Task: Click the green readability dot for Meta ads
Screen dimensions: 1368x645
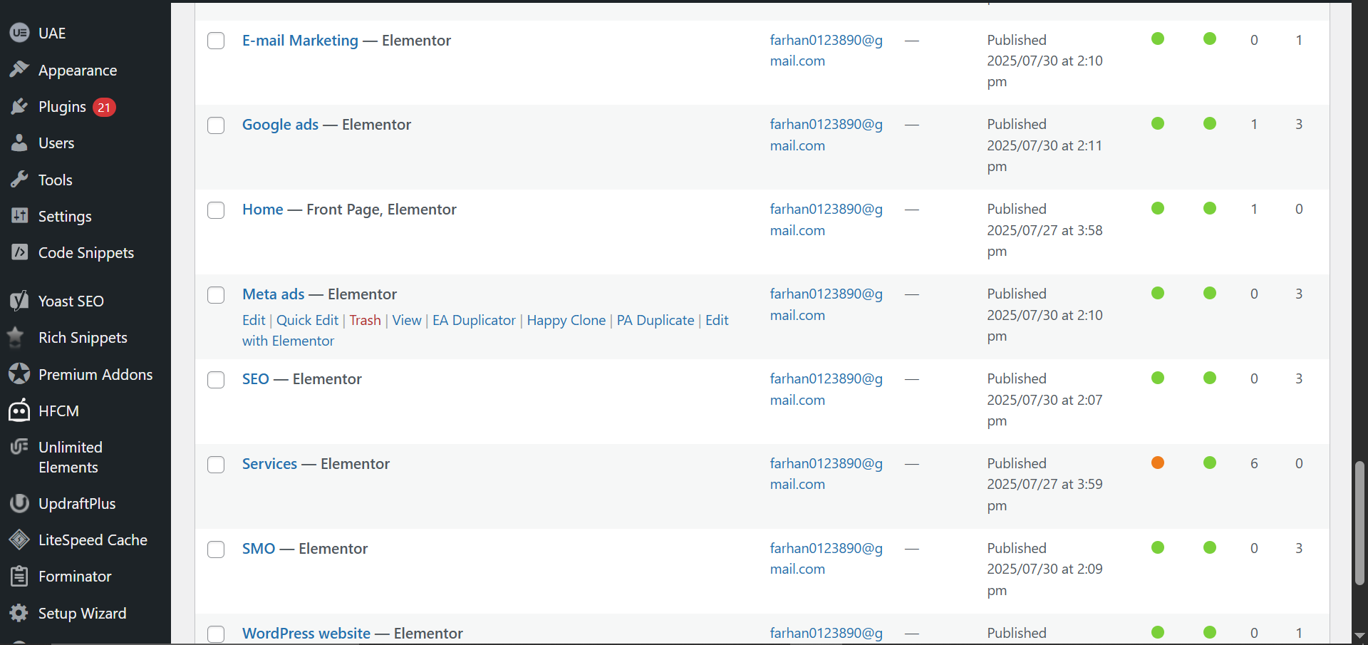Action: coord(1210,293)
